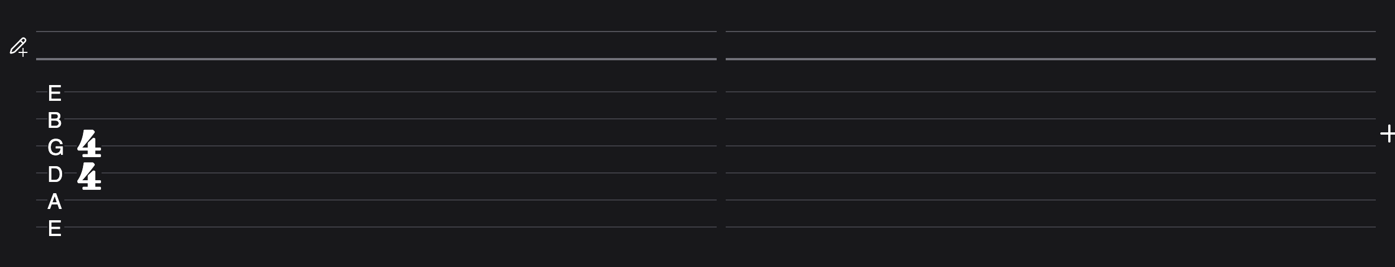Click the bottom string line in second measure

tap(1050, 227)
